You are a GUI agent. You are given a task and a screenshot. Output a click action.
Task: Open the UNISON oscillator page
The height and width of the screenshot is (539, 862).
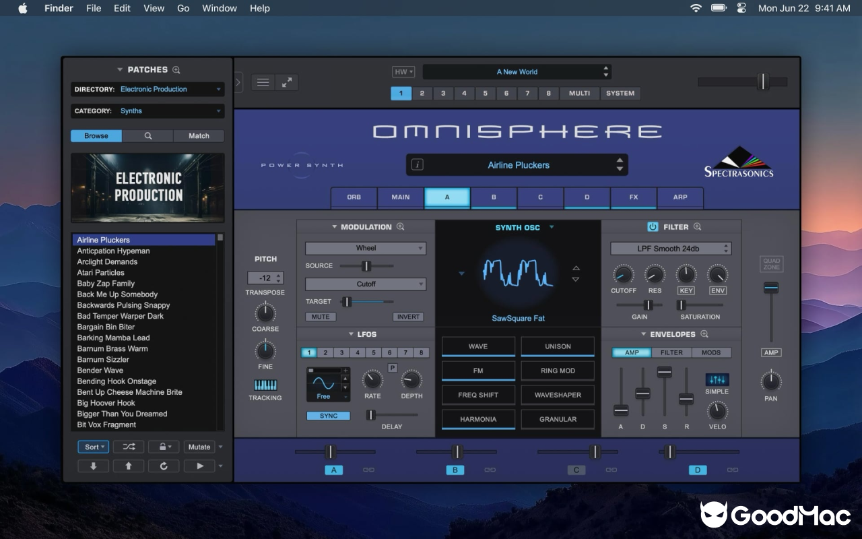[x=558, y=346]
